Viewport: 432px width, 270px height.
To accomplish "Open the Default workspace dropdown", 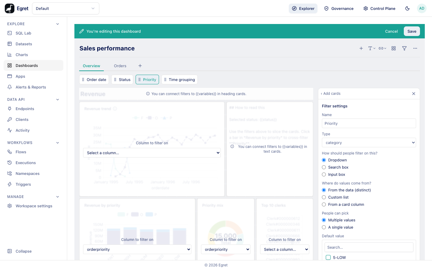I will pyautogui.click(x=66, y=8).
